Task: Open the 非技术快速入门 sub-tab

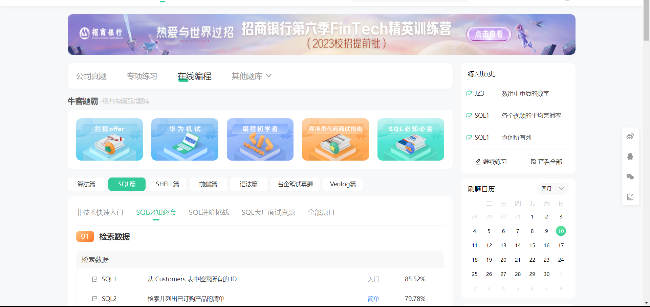Action: (100, 212)
